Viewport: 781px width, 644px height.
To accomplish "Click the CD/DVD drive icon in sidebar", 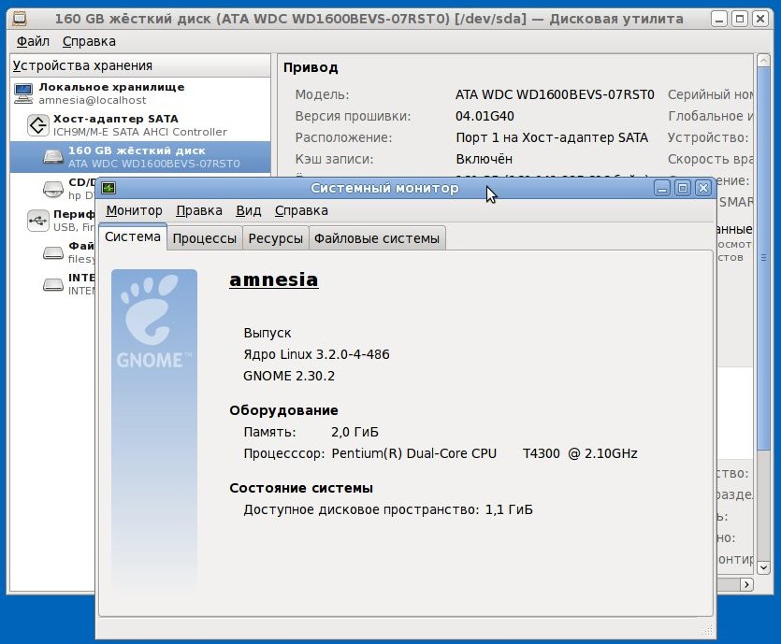I will point(52,189).
